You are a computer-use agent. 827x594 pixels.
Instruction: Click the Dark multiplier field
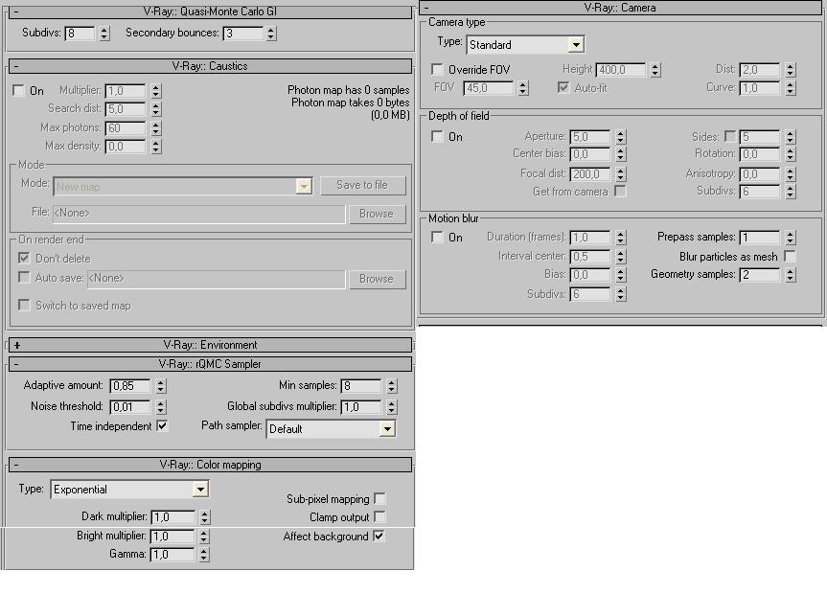(x=173, y=517)
